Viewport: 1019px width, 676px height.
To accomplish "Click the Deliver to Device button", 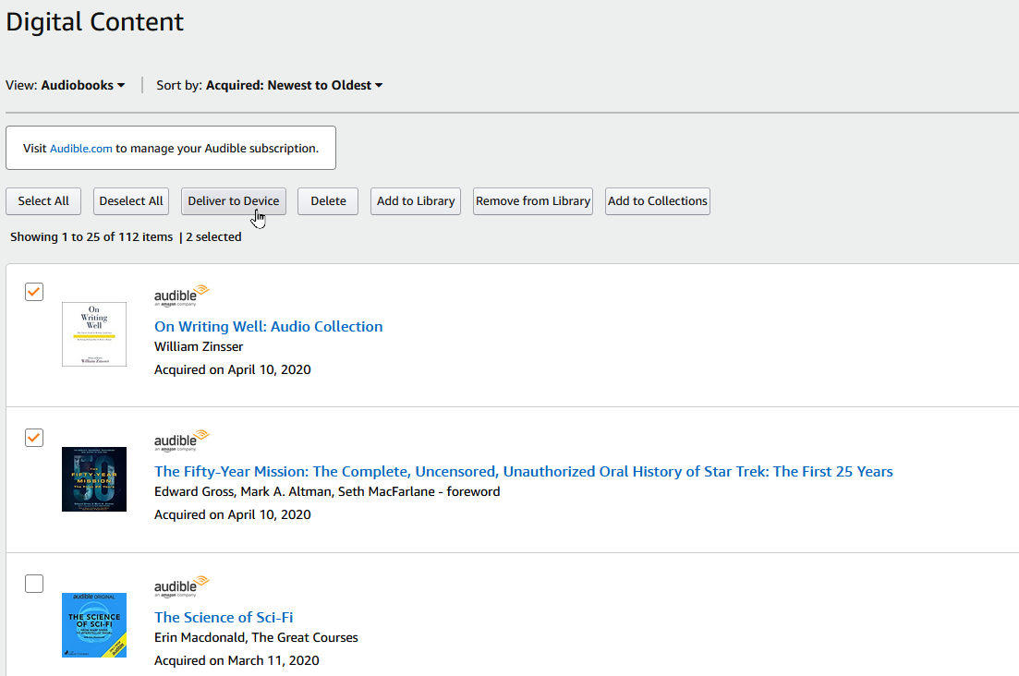I will pos(233,201).
